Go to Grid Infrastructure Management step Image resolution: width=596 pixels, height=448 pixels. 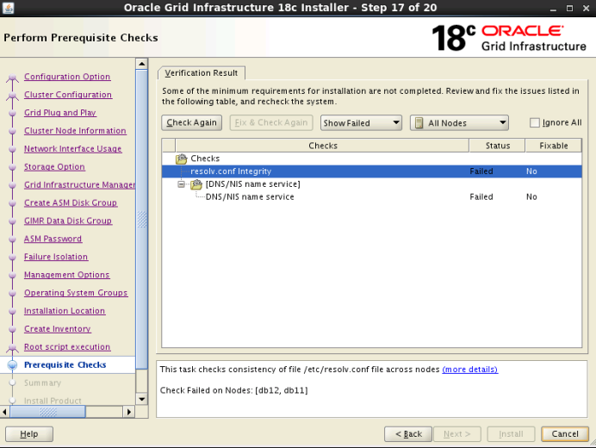pos(79,185)
